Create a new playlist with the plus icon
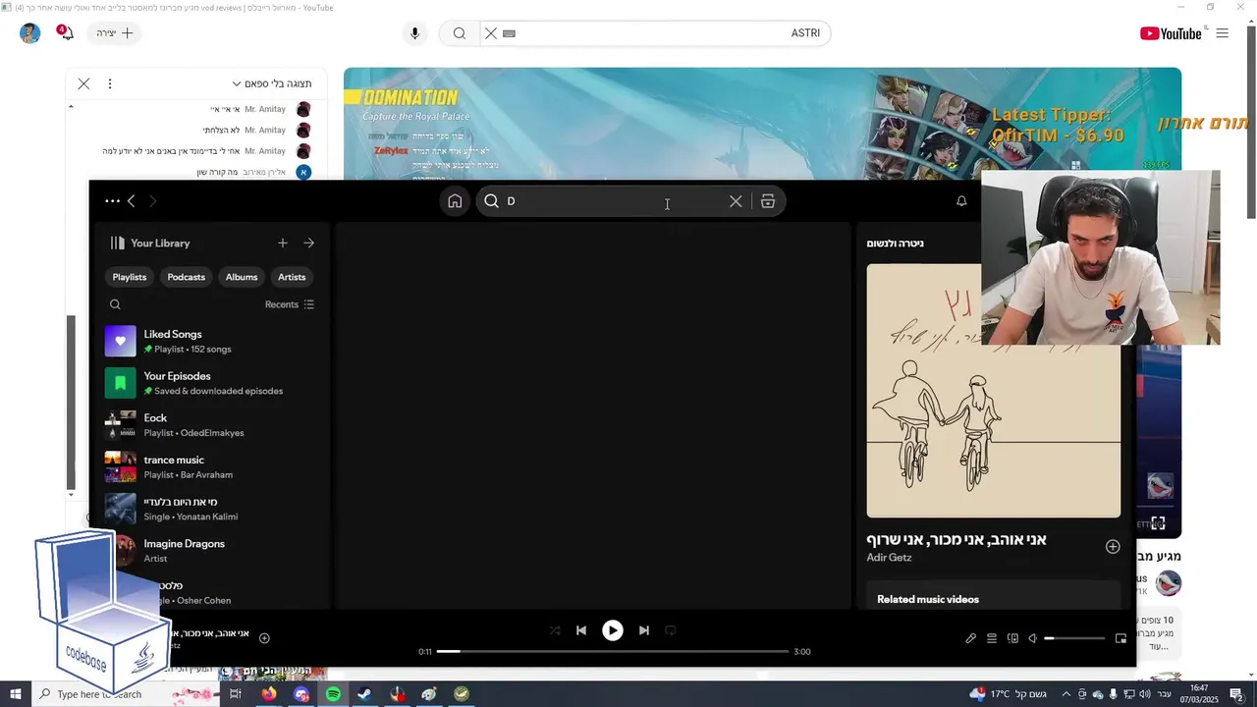This screenshot has height=707, width=1257. pos(283,243)
